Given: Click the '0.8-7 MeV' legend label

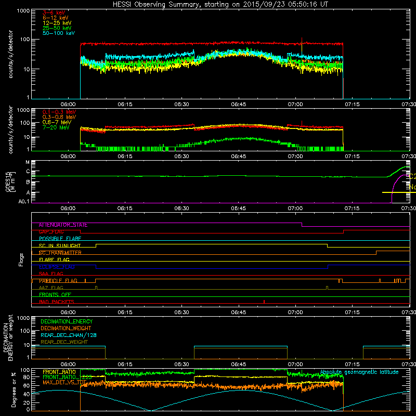Looking at the screenshot, I should (x=57, y=122).
